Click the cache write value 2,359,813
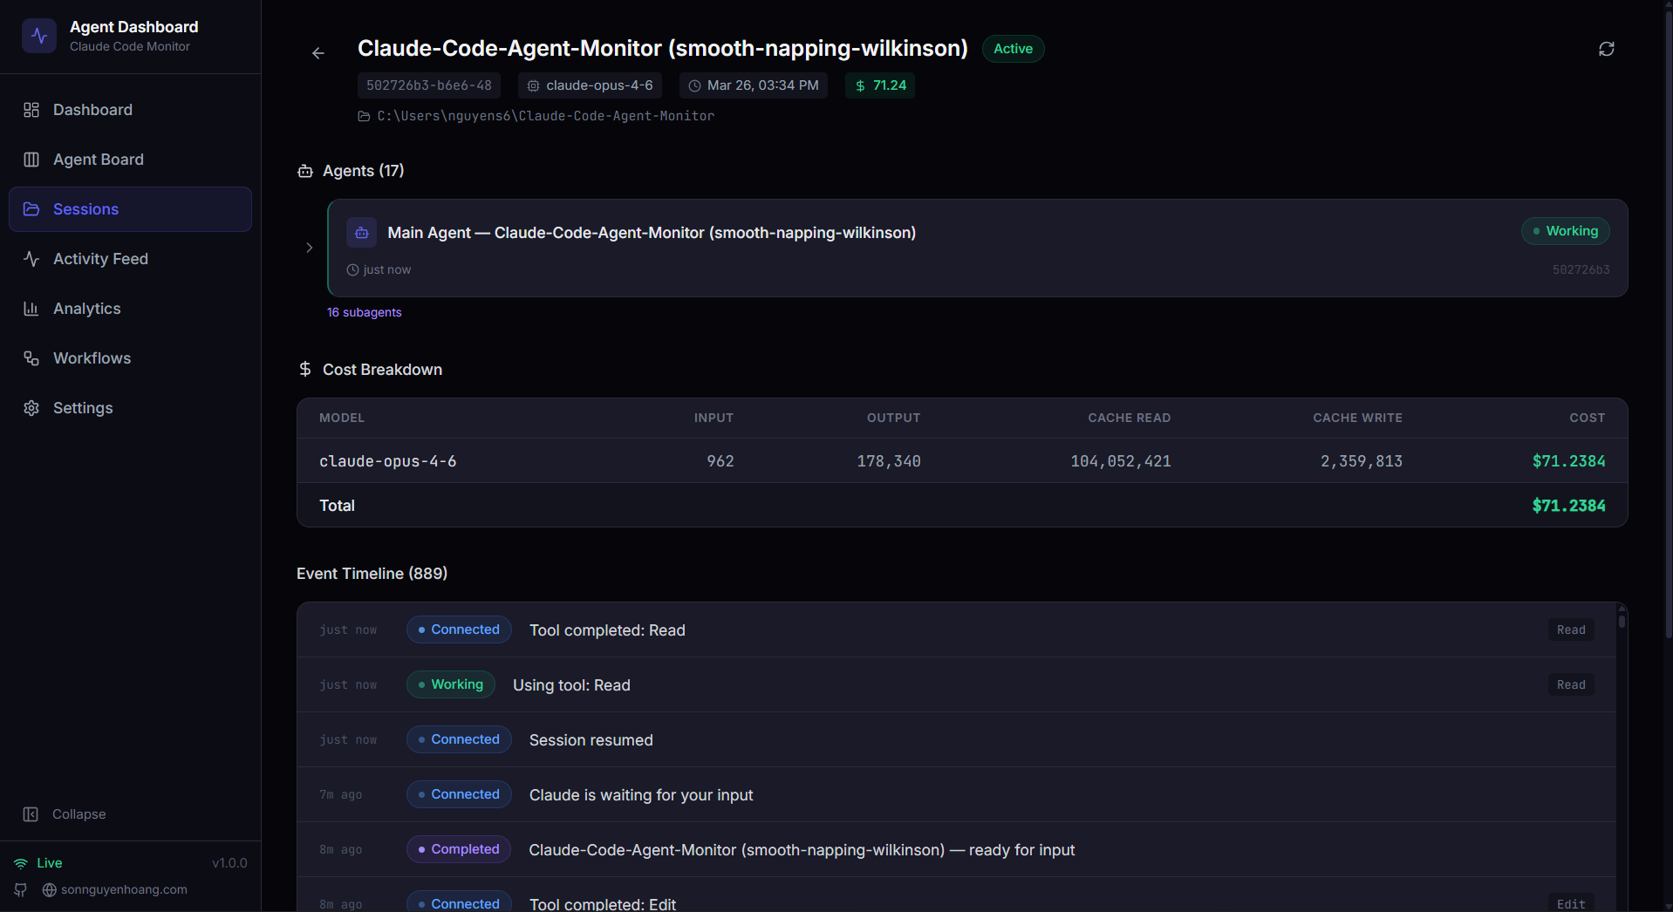Viewport: 1673px width, 912px height. (1361, 461)
